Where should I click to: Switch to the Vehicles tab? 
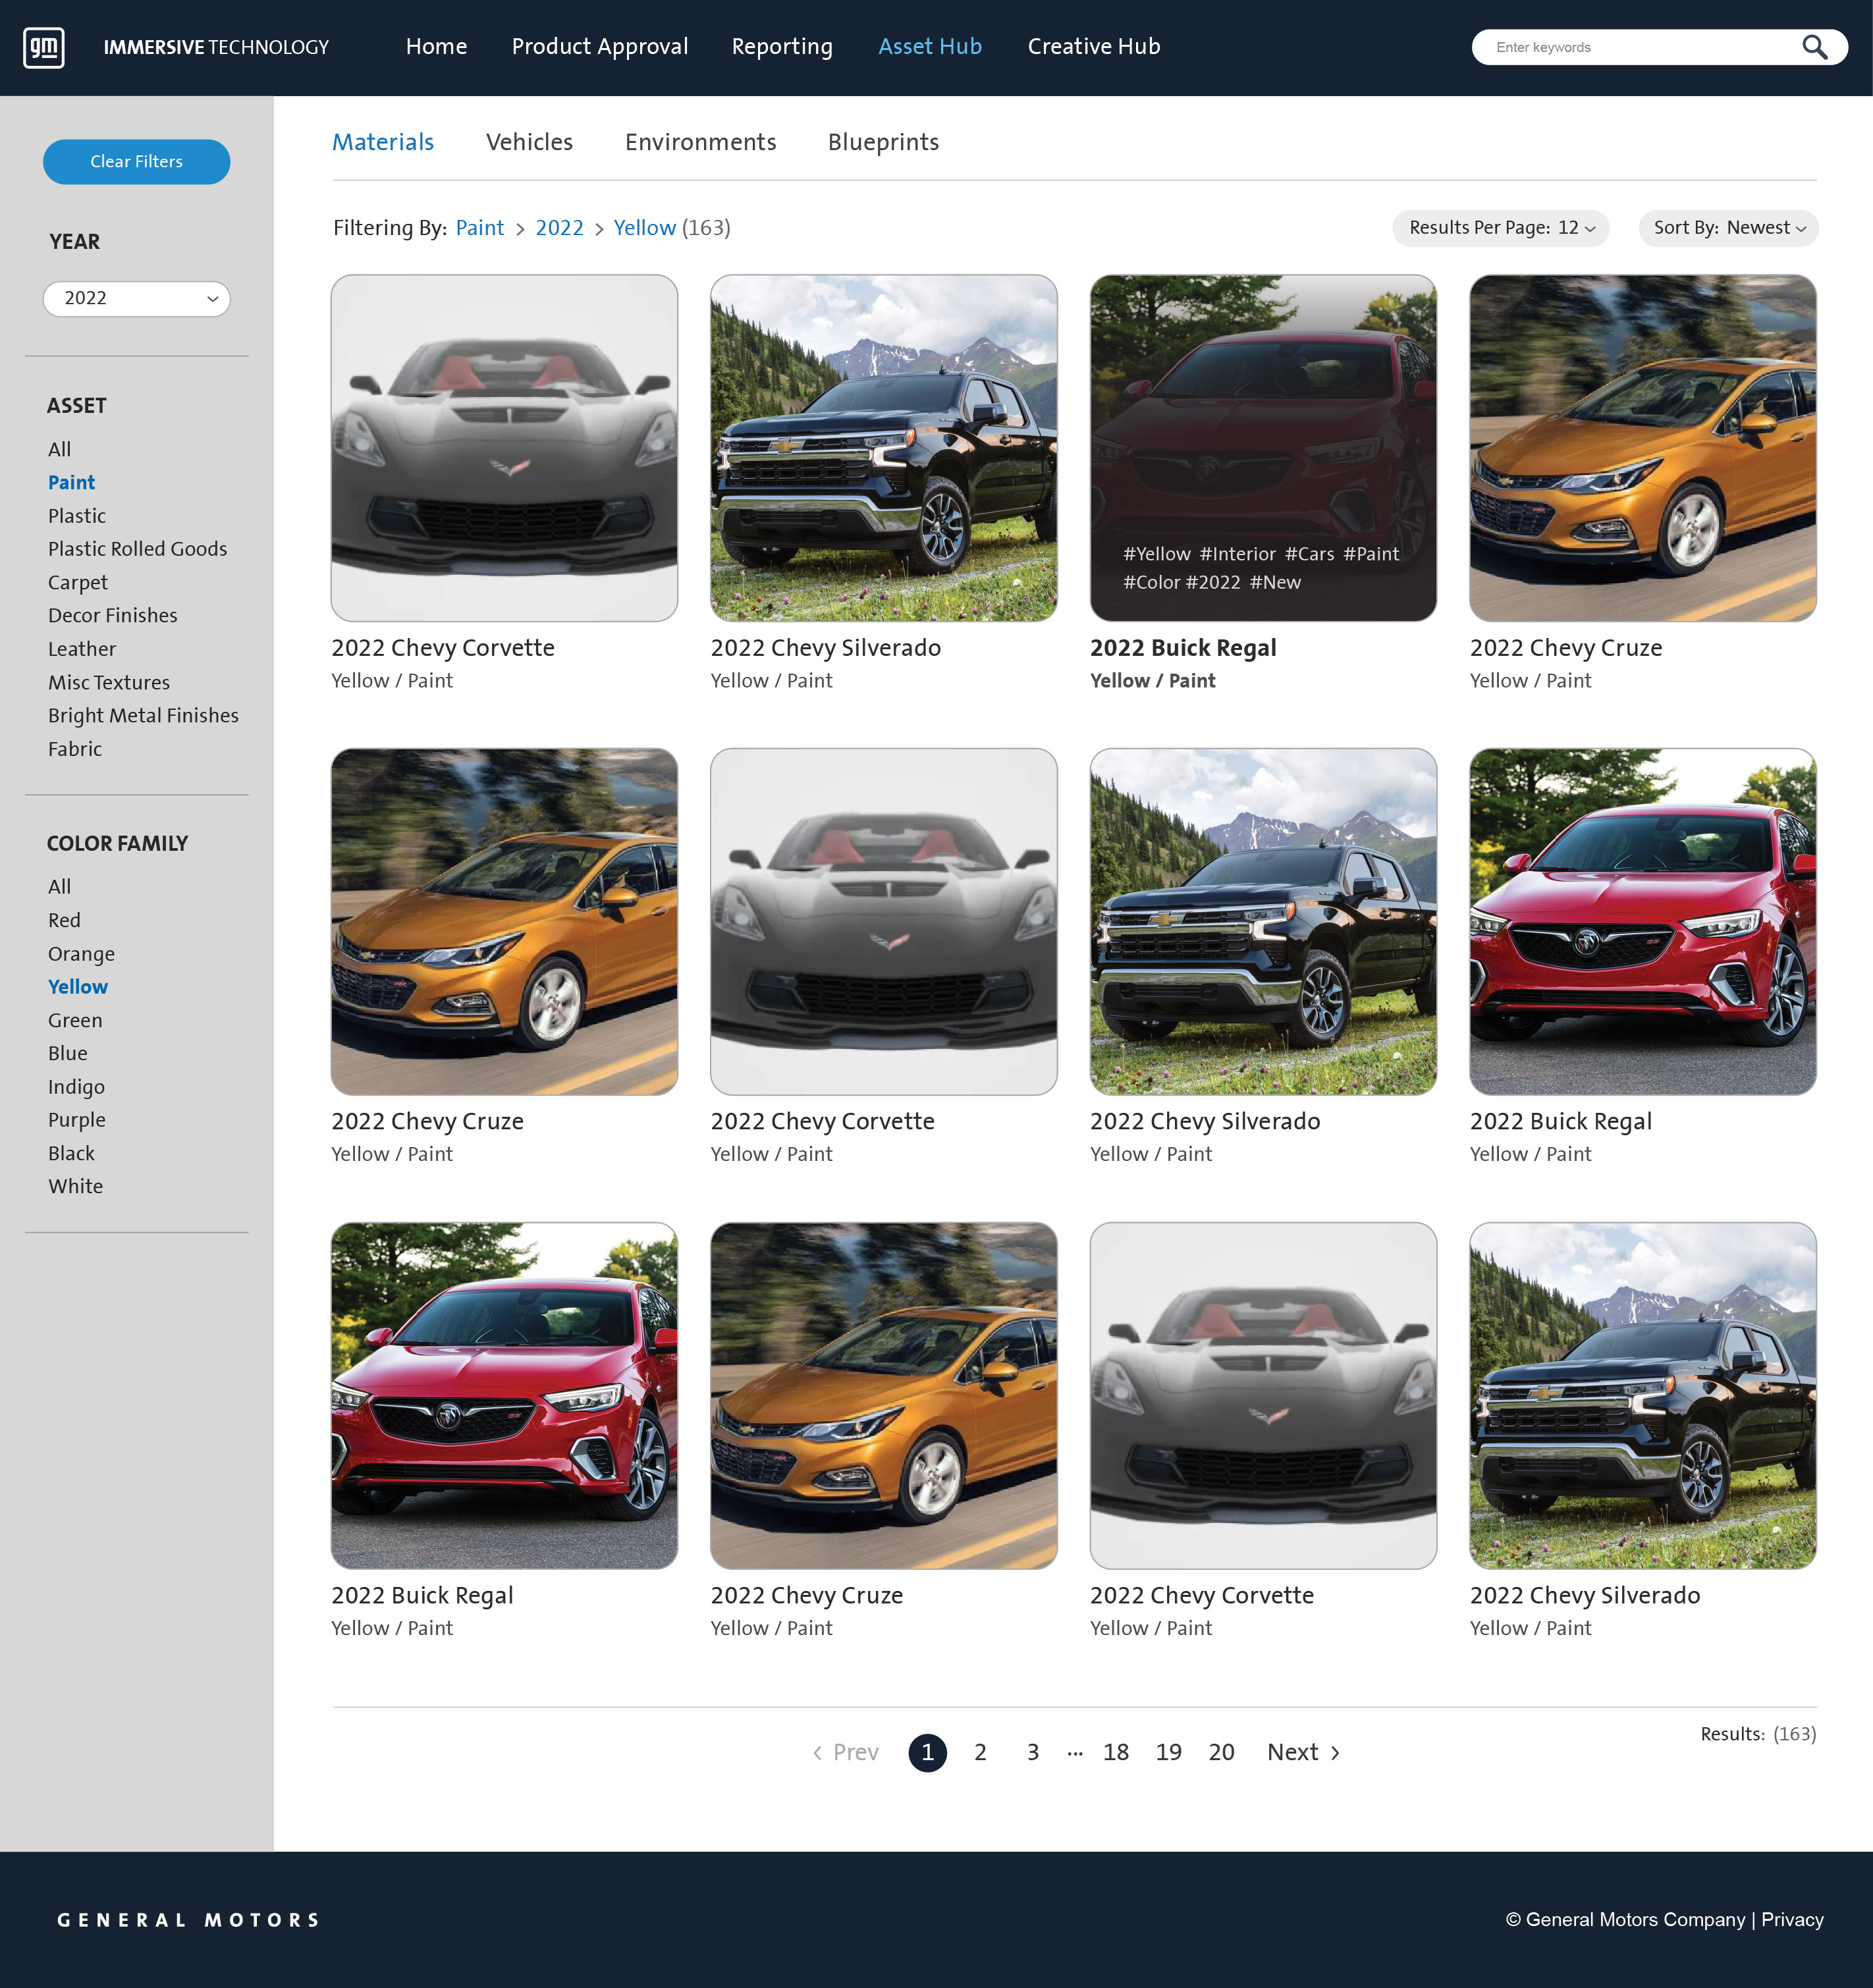coord(529,142)
